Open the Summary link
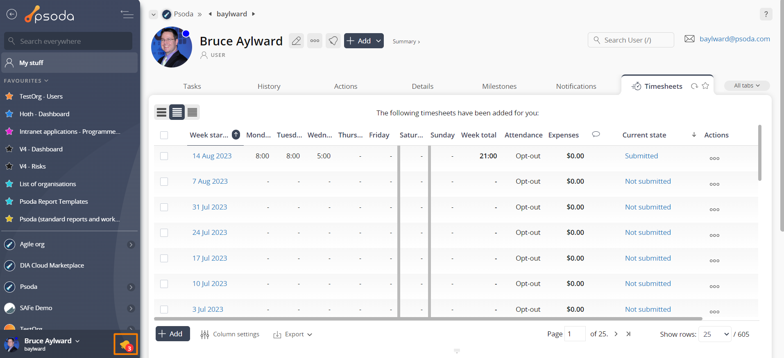 click(x=406, y=41)
